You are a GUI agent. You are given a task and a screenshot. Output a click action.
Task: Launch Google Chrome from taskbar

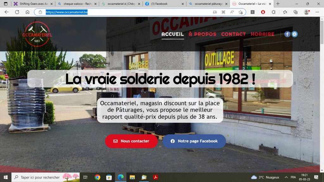coord(97,177)
